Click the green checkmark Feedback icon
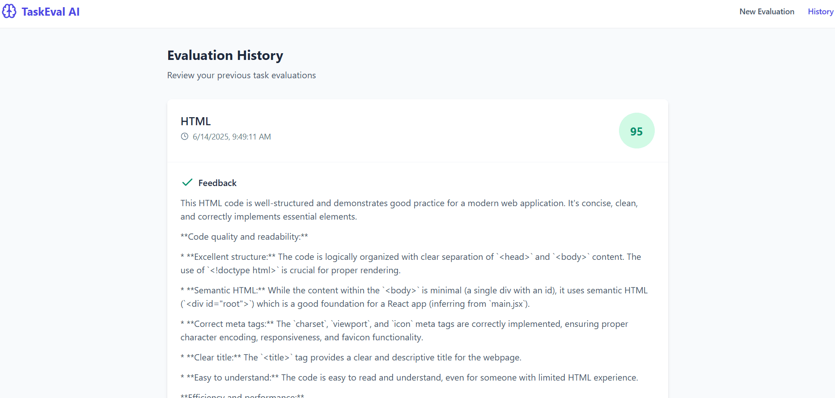This screenshot has height=398, width=835. pos(187,182)
